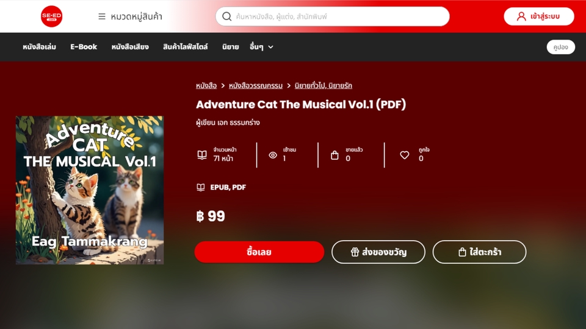The image size is (586, 329).
Task: Select สินค้าไลฟ์สไตล์ in the navigation bar
Action: (186, 47)
